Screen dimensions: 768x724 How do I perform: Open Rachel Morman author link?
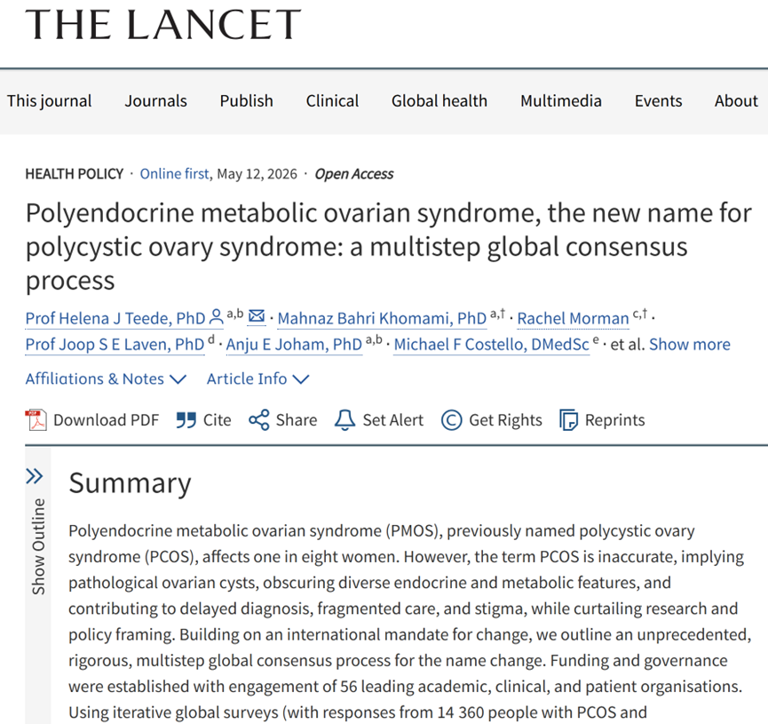pos(573,319)
